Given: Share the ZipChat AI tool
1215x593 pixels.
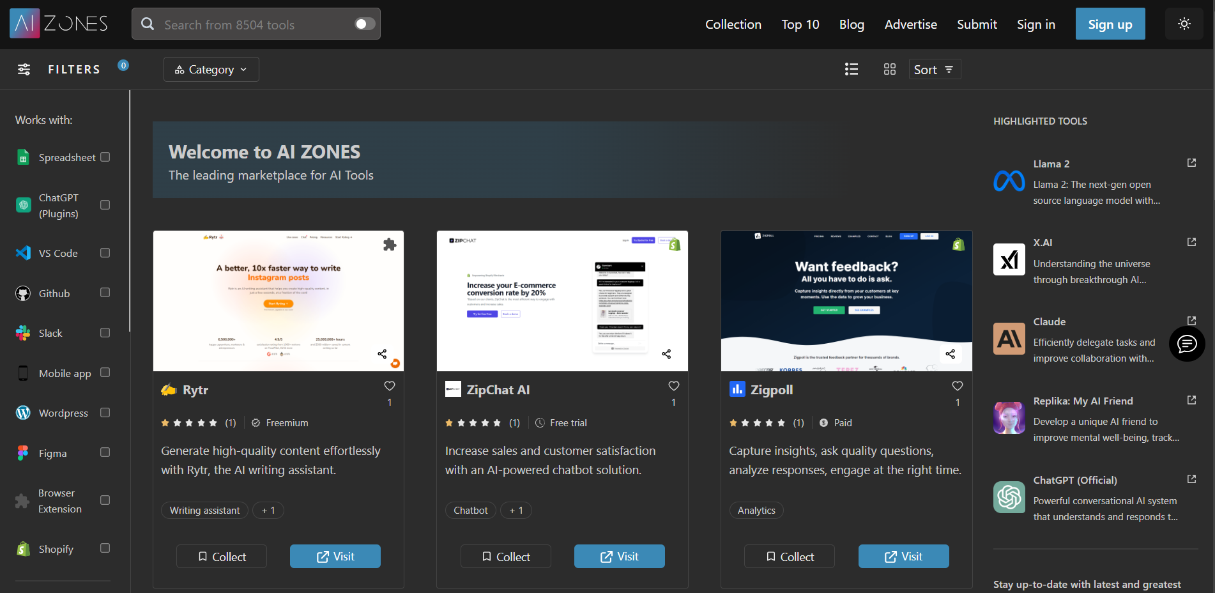Looking at the screenshot, I should pyautogui.click(x=666, y=354).
